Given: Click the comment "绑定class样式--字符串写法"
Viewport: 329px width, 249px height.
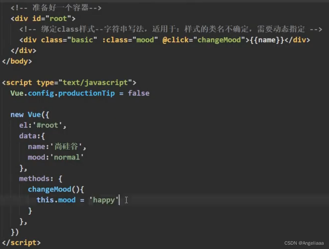Looking at the screenshot, I should [x=92, y=29].
